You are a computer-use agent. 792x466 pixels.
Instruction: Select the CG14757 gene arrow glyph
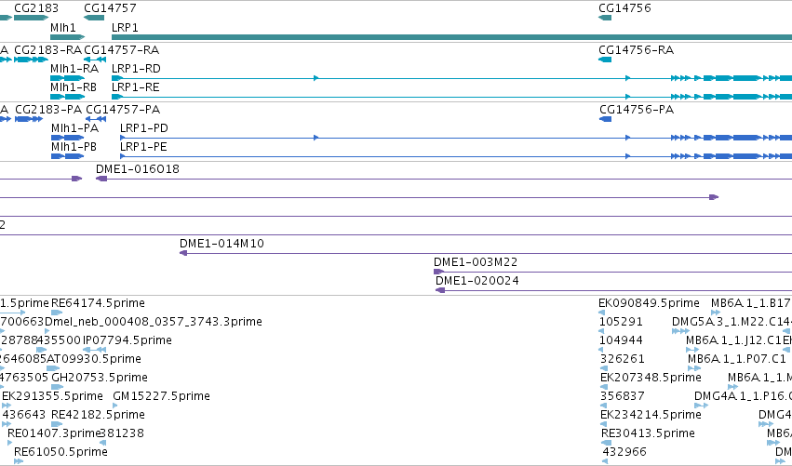(94, 18)
